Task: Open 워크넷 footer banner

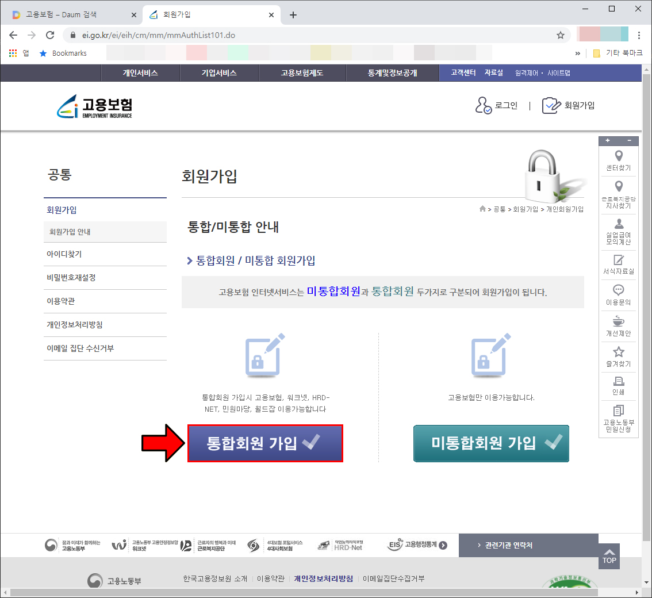Action: click(145, 545)
